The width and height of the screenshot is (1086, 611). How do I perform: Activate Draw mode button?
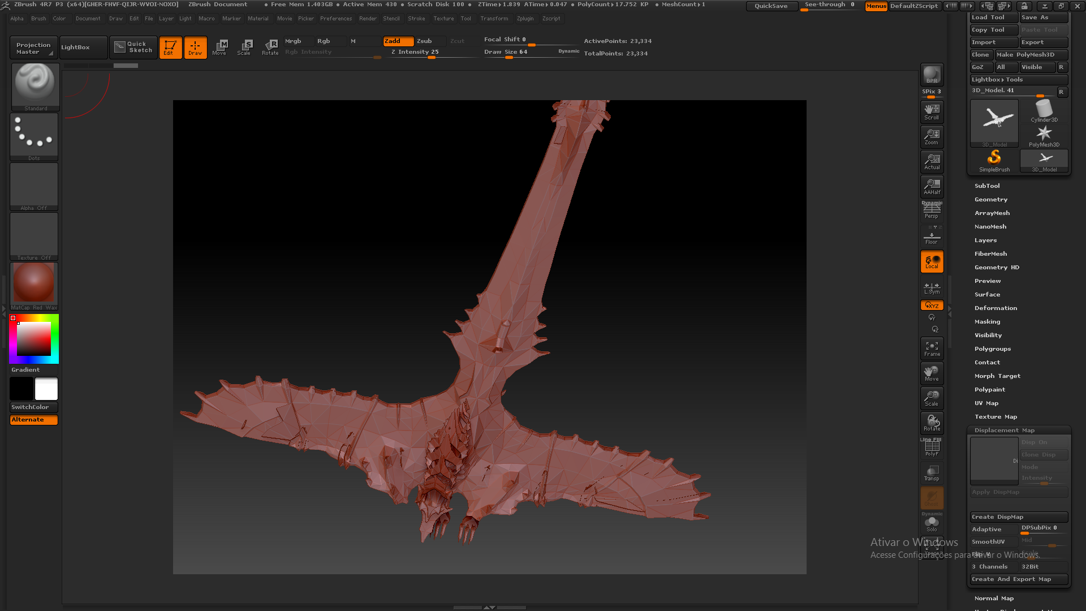click(x=195, y=48)
